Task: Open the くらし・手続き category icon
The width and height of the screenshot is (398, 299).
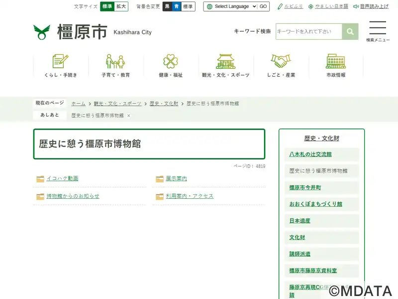Action: 61,61
